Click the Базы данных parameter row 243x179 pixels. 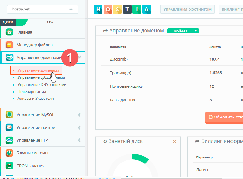172,100
